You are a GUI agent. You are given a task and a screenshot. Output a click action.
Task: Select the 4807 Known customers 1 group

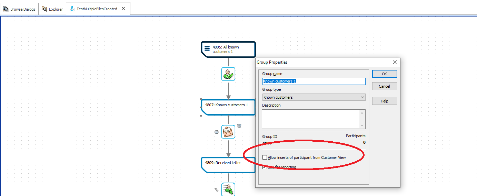228,107
